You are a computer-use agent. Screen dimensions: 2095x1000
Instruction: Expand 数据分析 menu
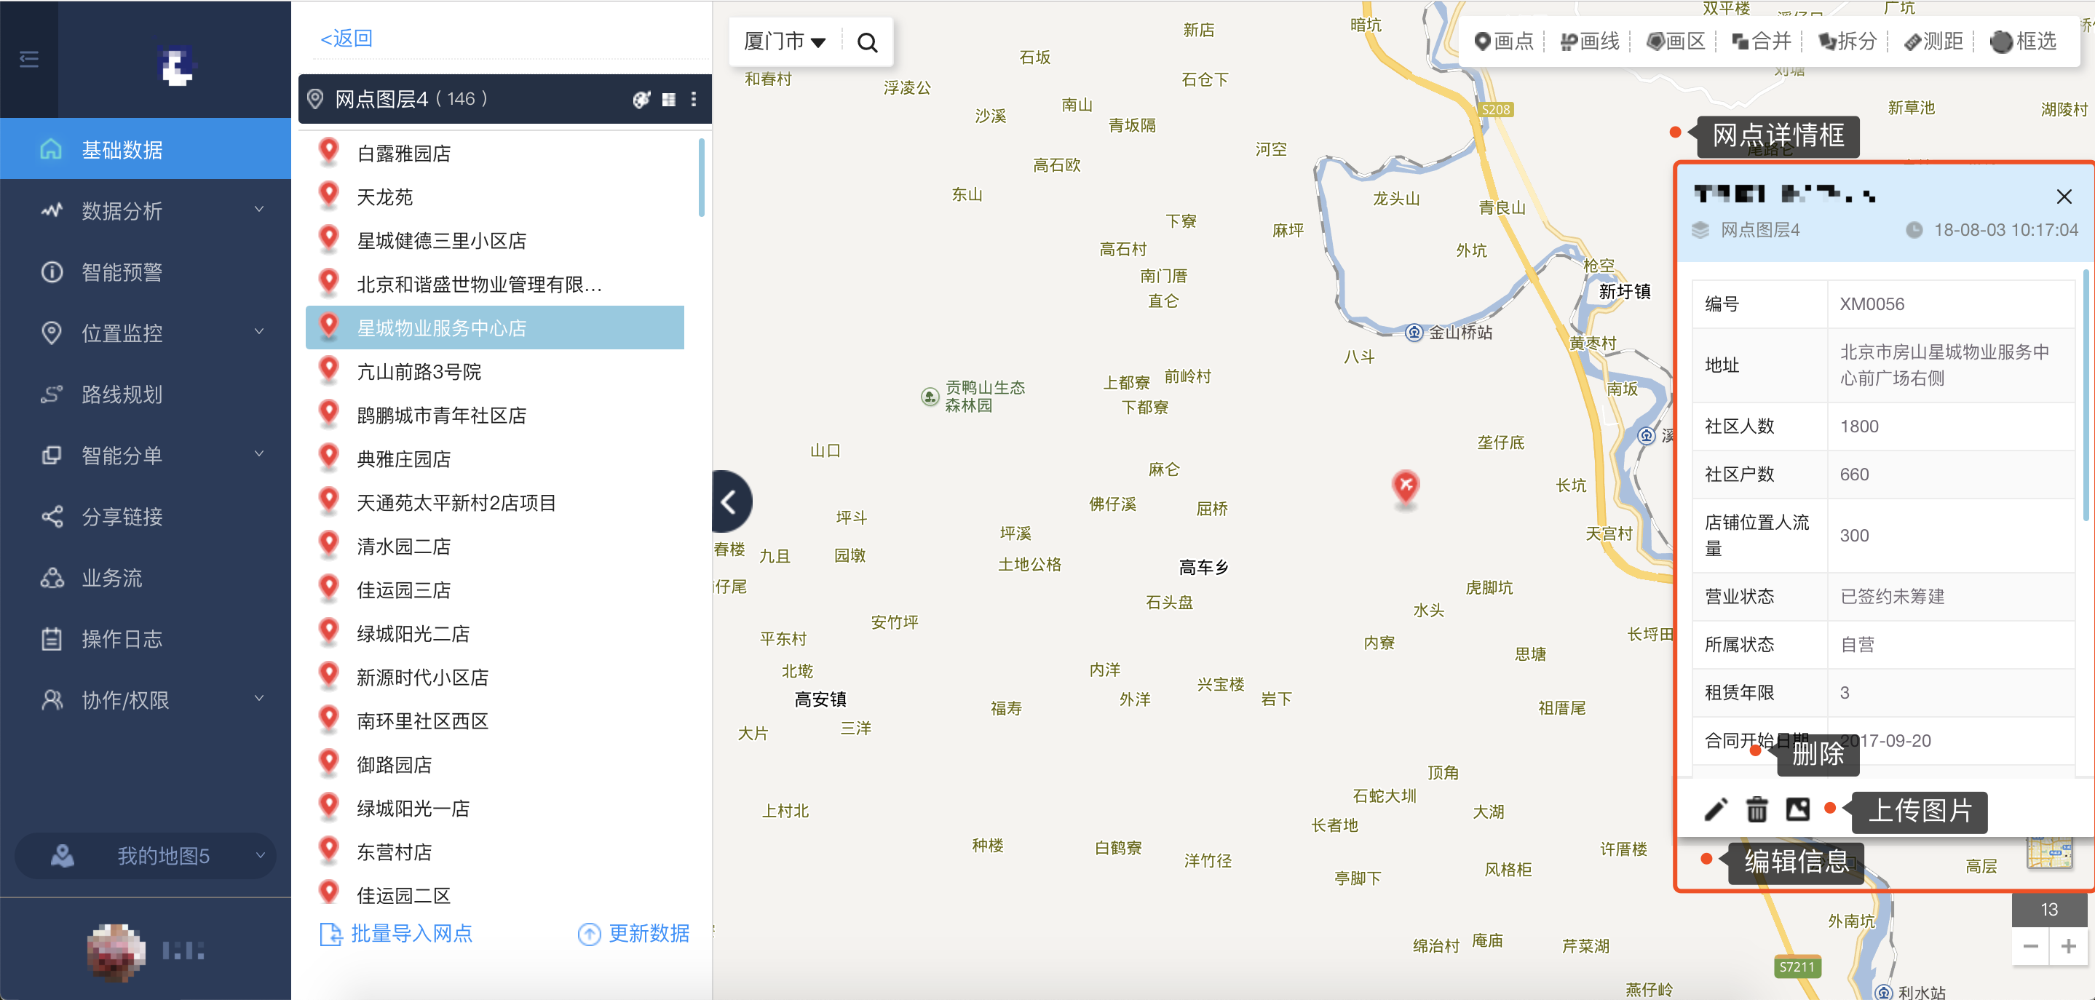click(x=146, y=210)
